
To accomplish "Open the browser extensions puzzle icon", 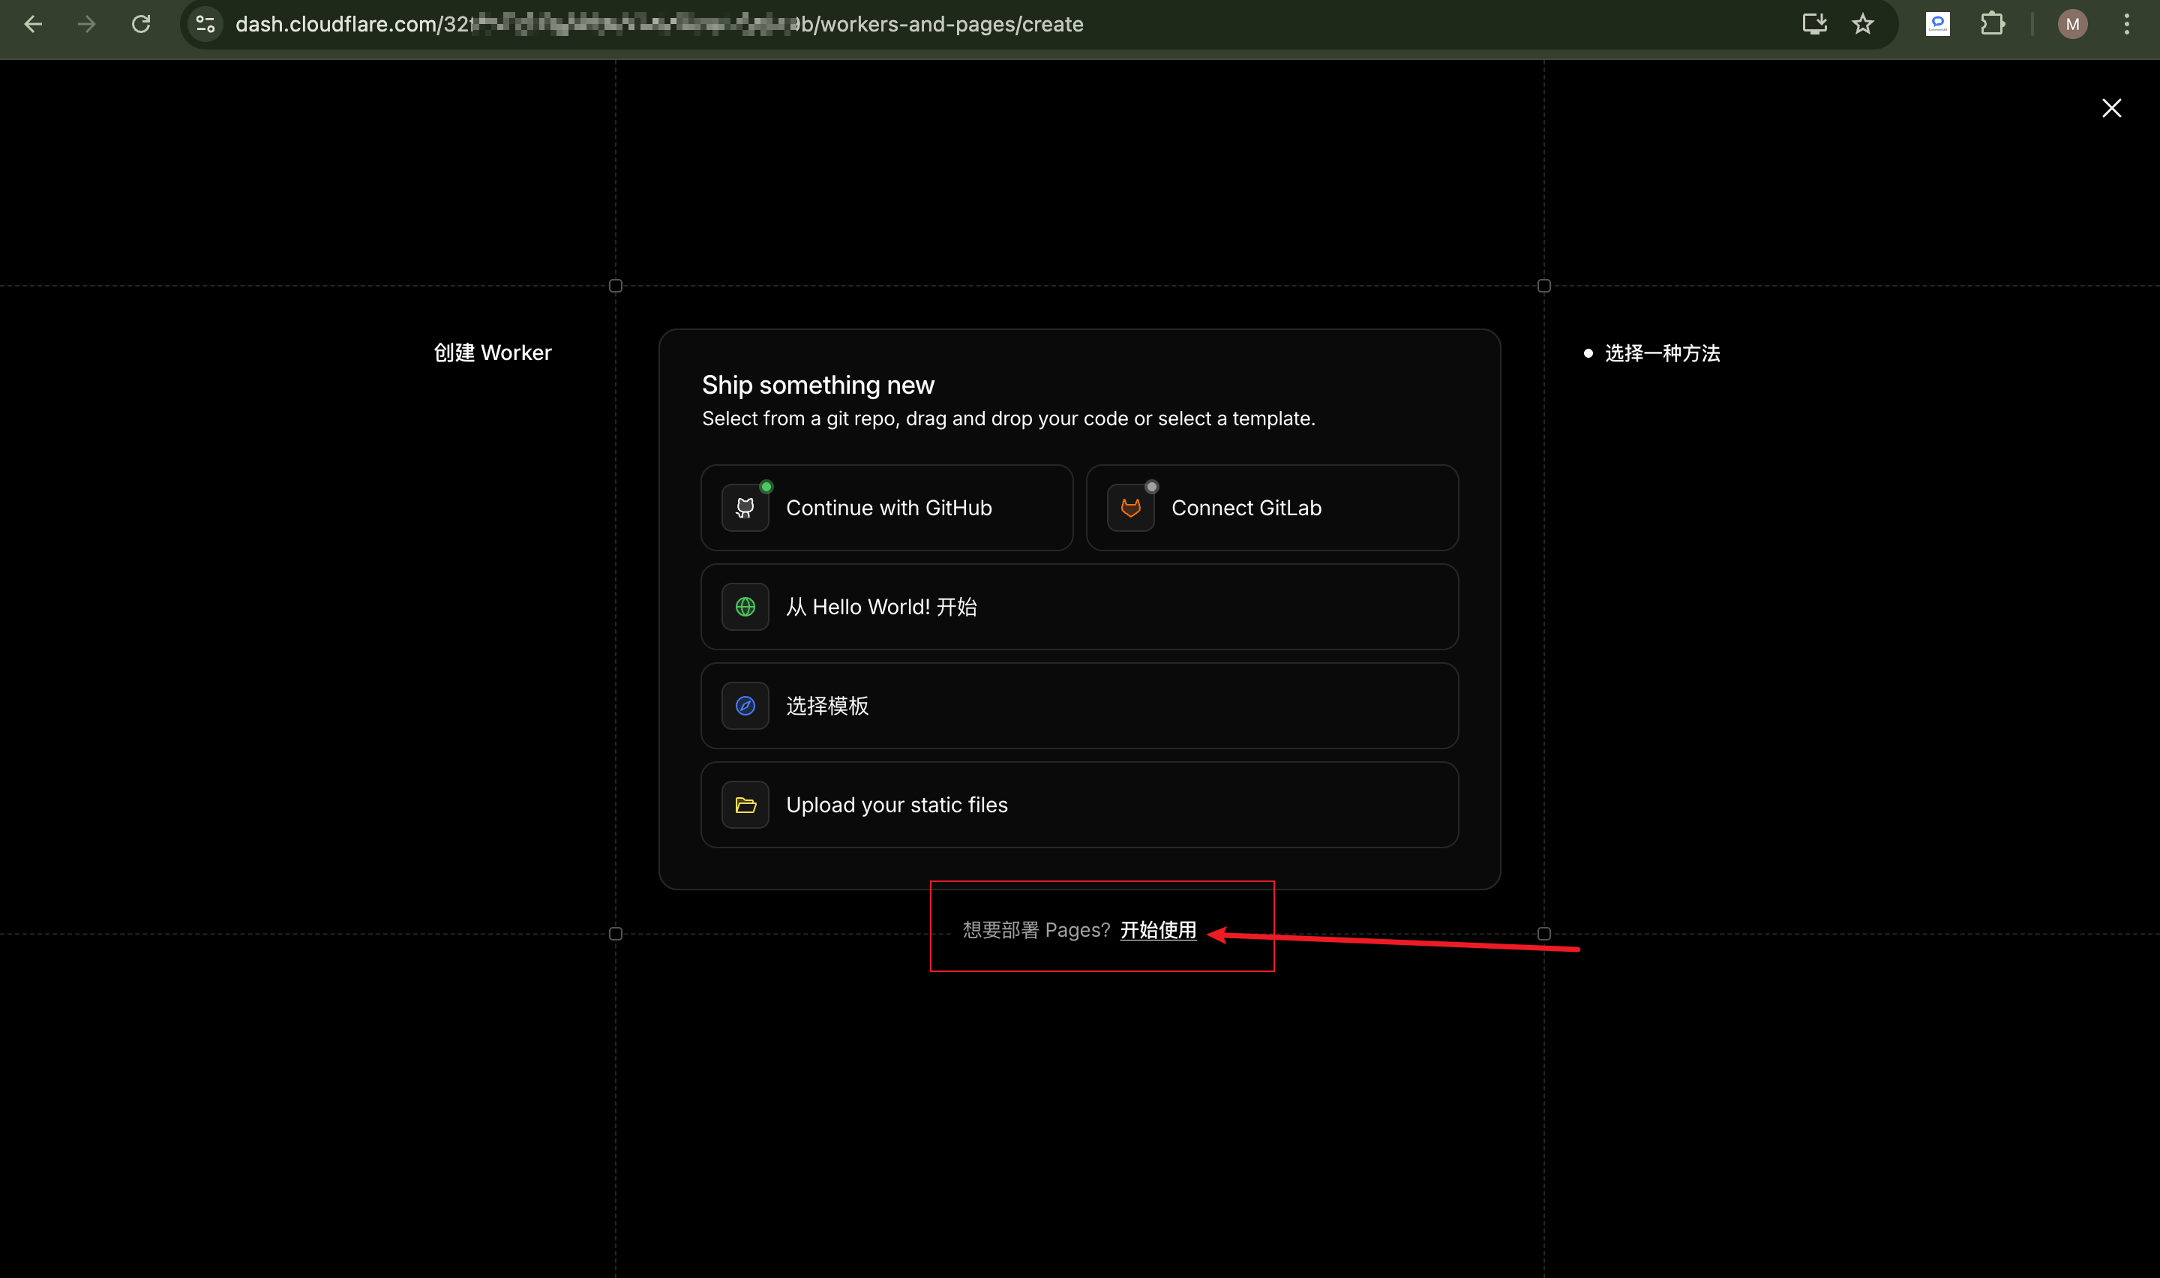I will pos(1992,24).
